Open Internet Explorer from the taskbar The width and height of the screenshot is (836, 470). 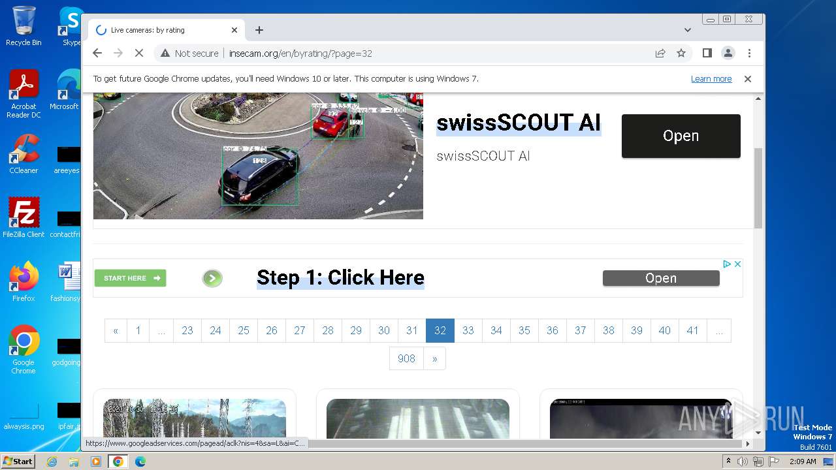click(52, 462)
